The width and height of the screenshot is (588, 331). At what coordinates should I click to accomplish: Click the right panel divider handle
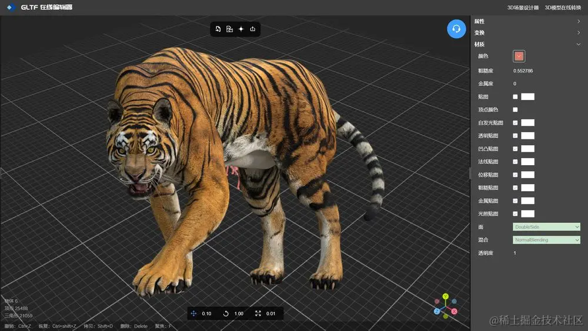tap(470, 173)
